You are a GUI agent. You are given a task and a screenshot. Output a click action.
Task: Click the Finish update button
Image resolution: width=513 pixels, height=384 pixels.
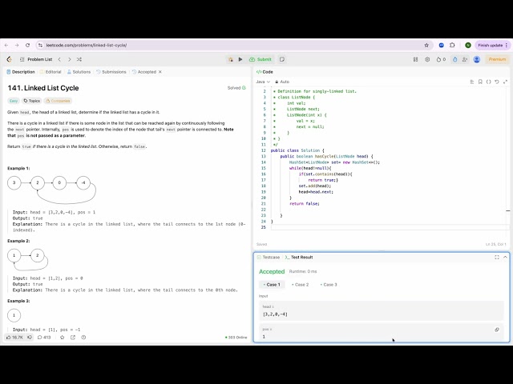tap(492, 46)
